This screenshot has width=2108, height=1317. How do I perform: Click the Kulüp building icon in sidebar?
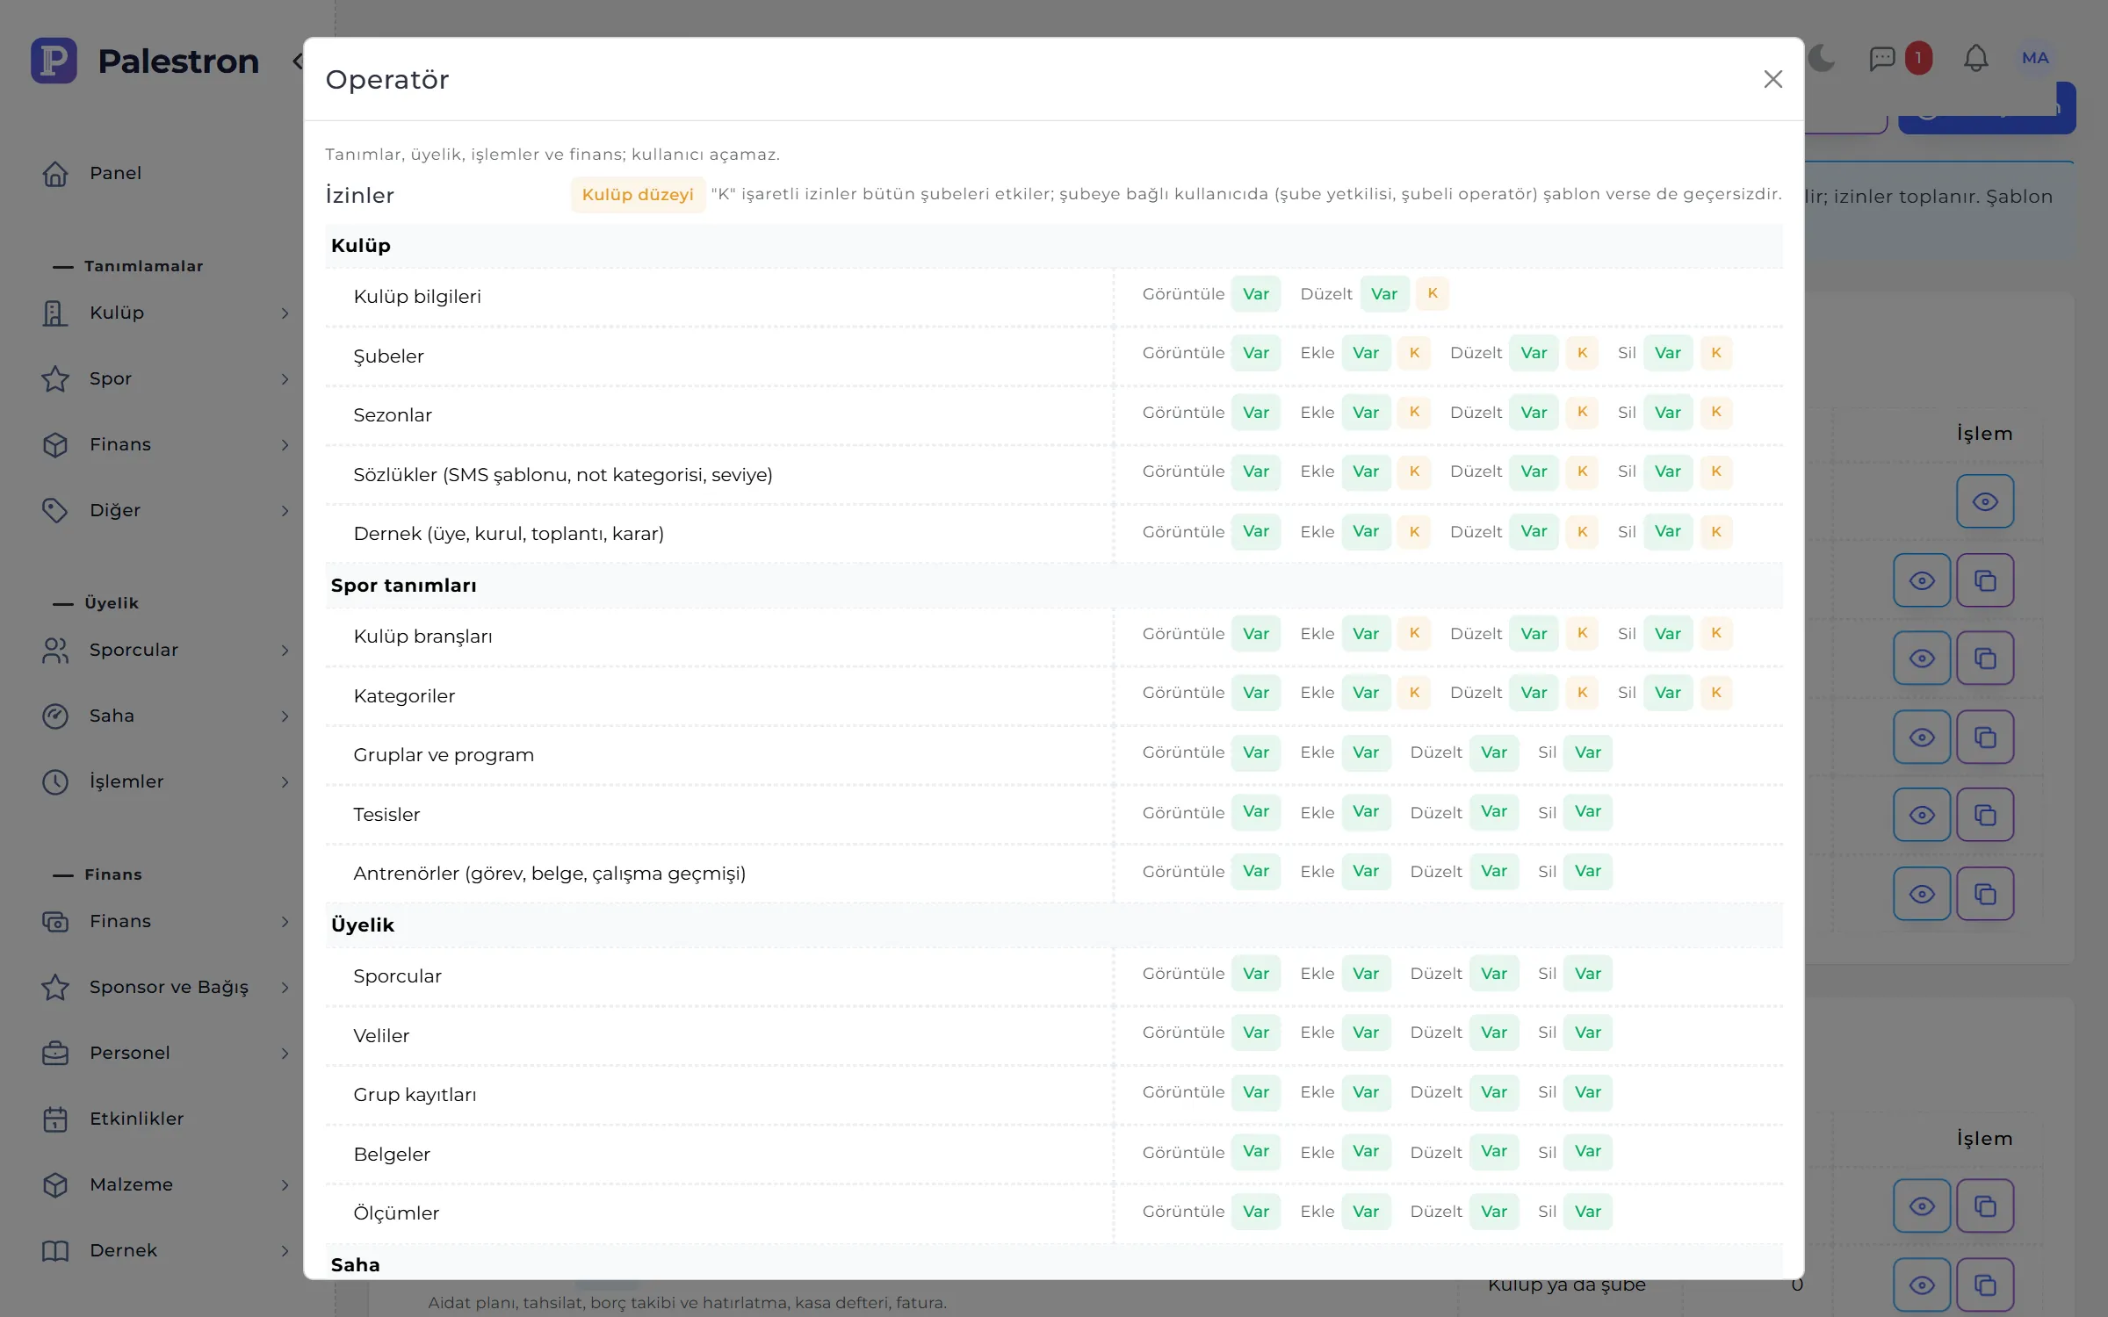pos(55,313)
